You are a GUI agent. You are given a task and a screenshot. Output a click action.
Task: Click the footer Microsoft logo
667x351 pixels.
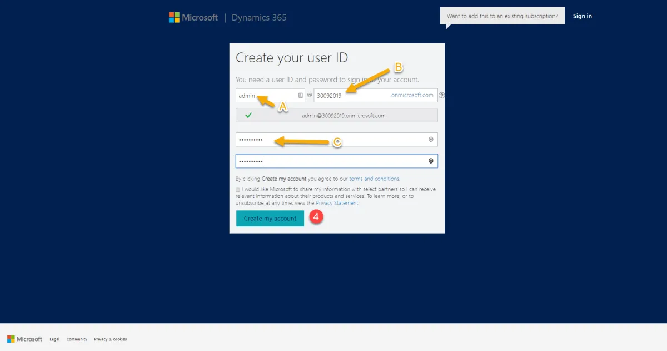pyautogui.click(x=25, y=339)
